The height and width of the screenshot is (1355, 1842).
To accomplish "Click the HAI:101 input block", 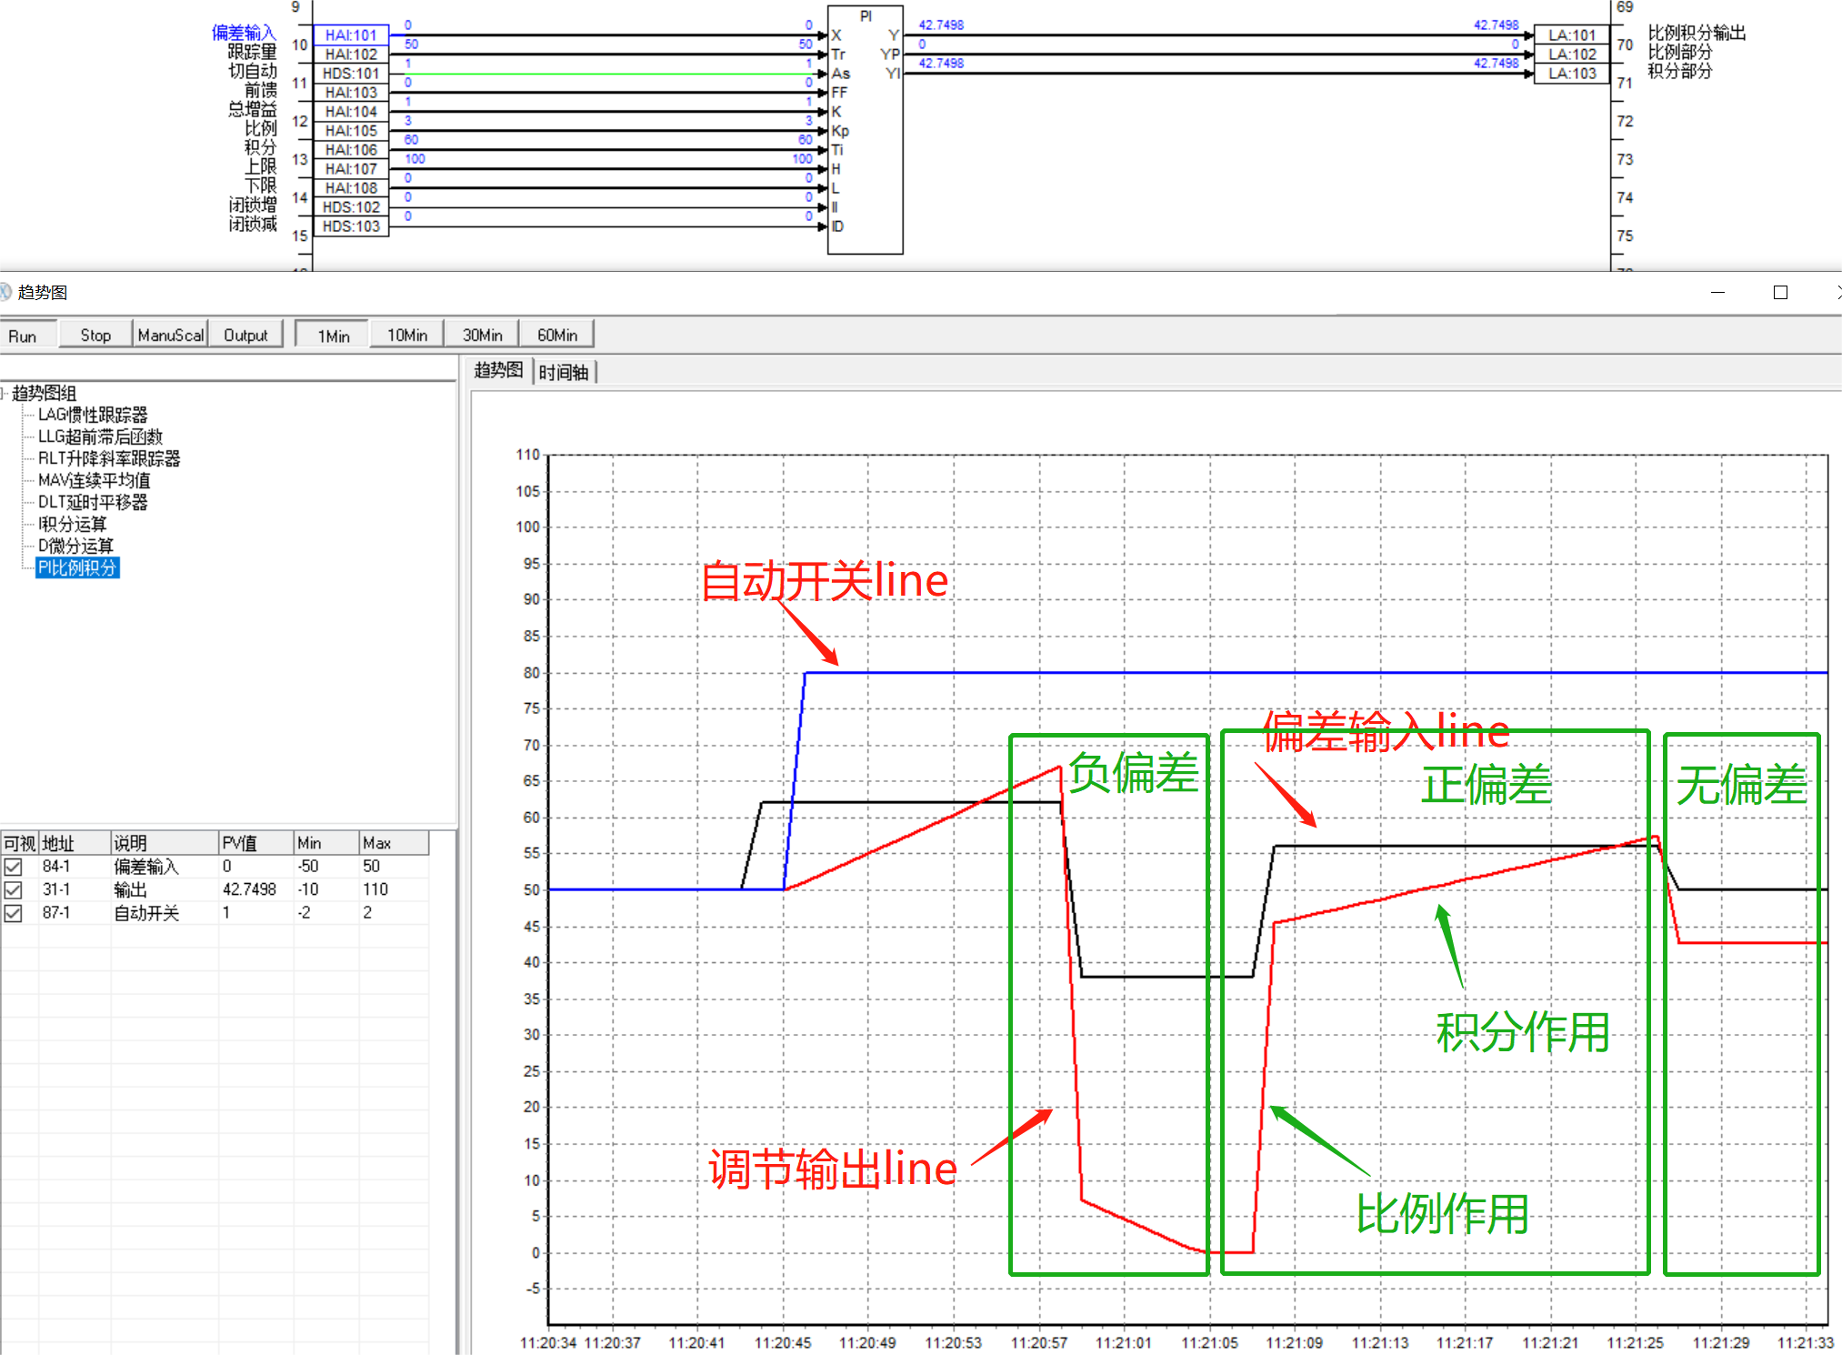I will pyautogui.click(x=351, y=35).
